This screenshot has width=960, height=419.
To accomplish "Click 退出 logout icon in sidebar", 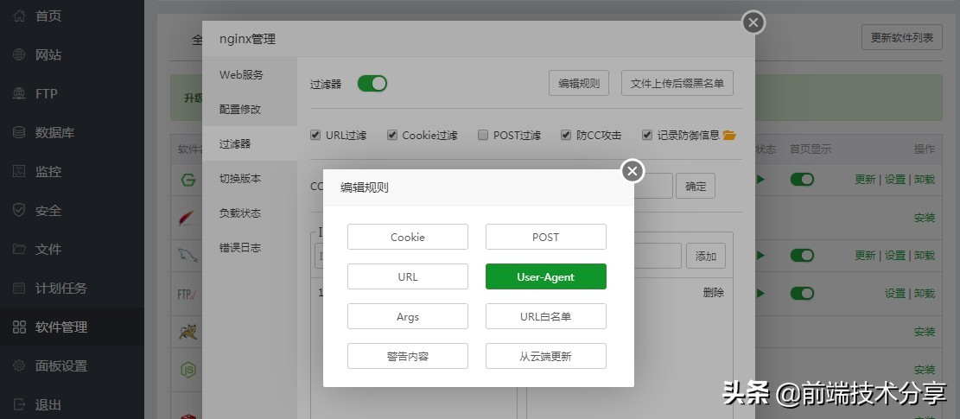I will click(x=19, y=404).
